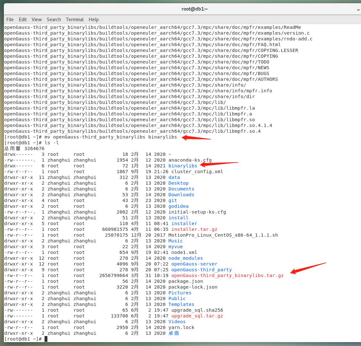Image resolution: width=361 pixels, height=346 pixels.
Task: Click the data directory entry
Action: click(174, 177)
